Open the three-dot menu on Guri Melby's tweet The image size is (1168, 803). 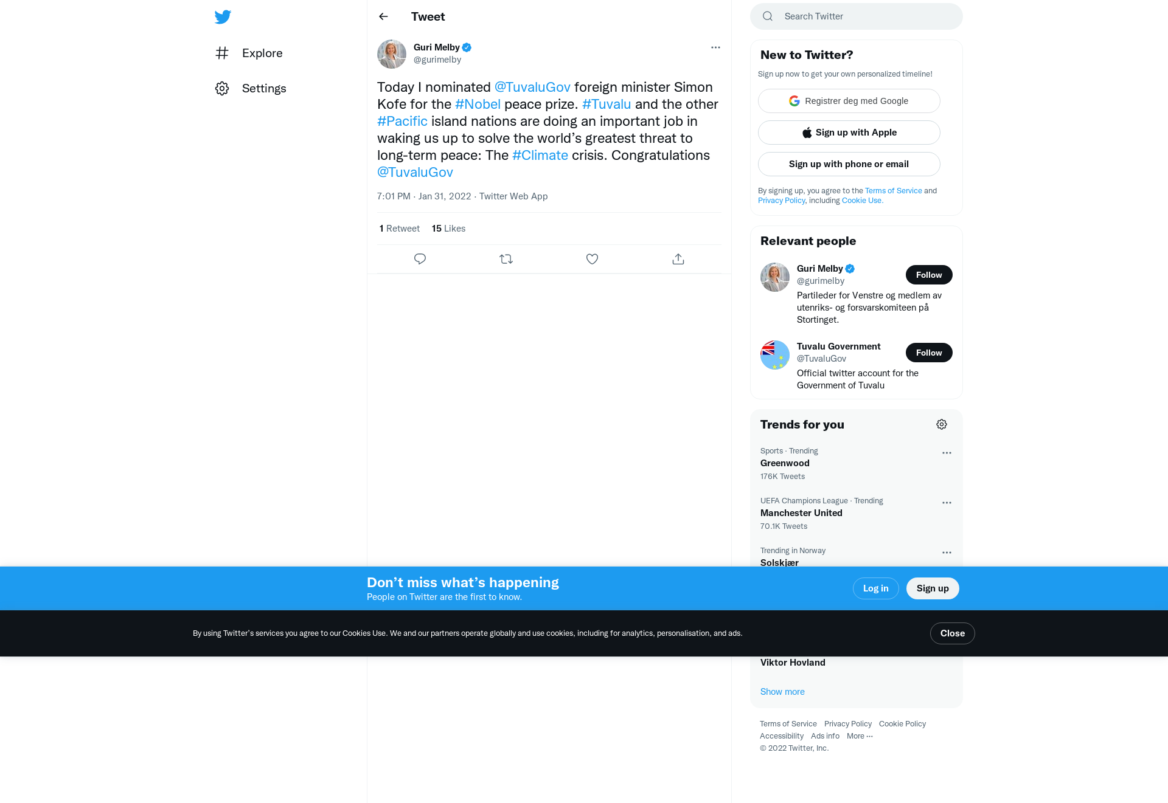715,47
